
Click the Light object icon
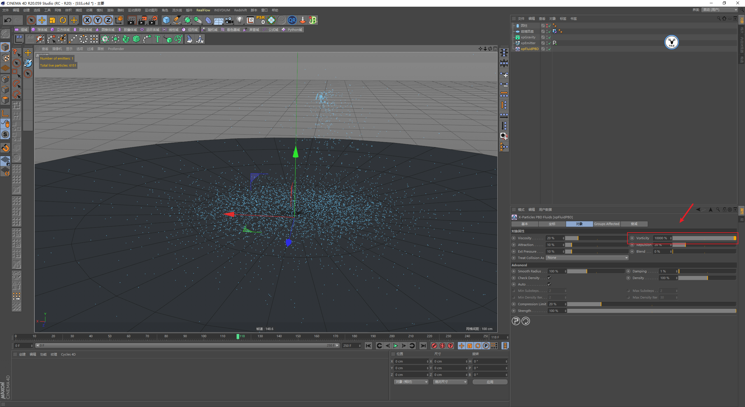[240, 20]
